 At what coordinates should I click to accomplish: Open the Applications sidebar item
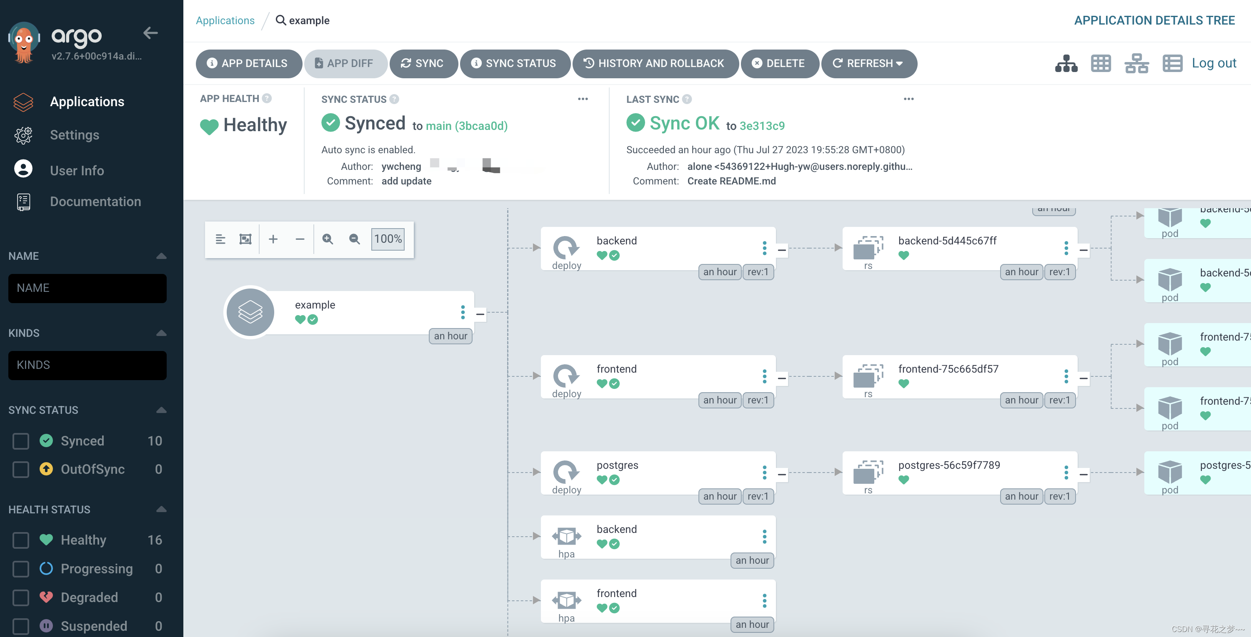87,102
